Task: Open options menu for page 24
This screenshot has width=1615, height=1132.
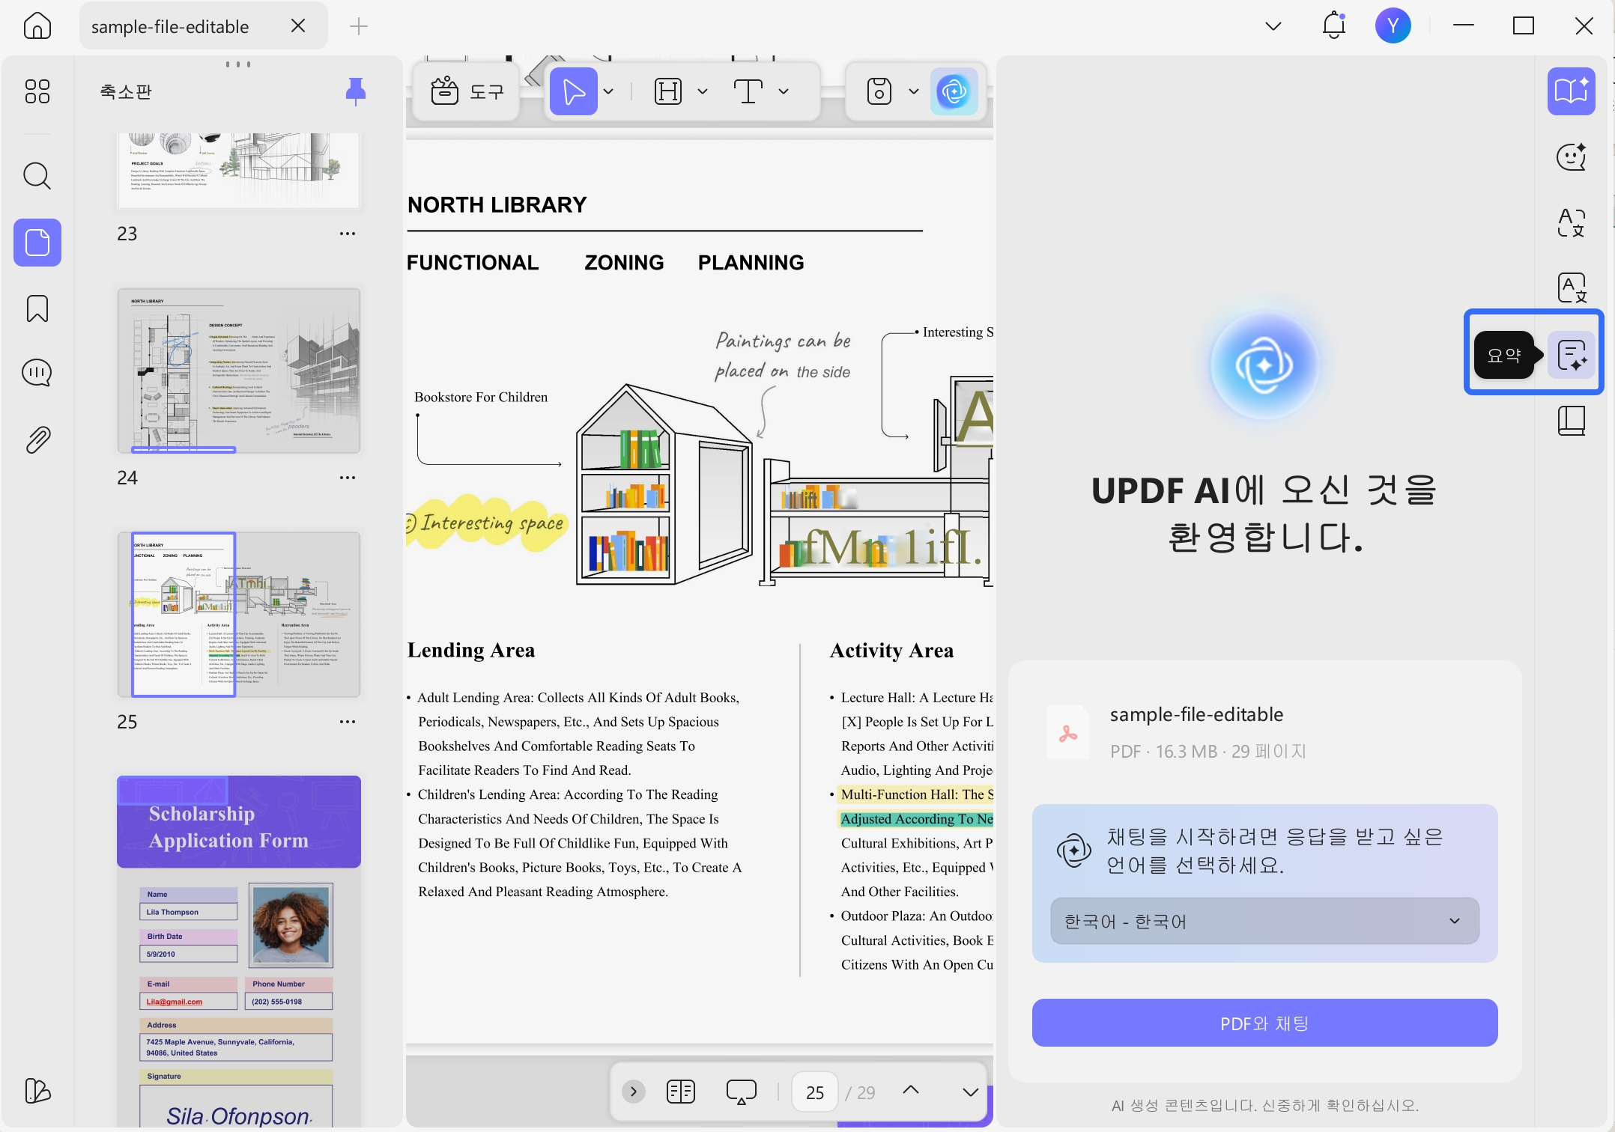Action: (348, 477)
